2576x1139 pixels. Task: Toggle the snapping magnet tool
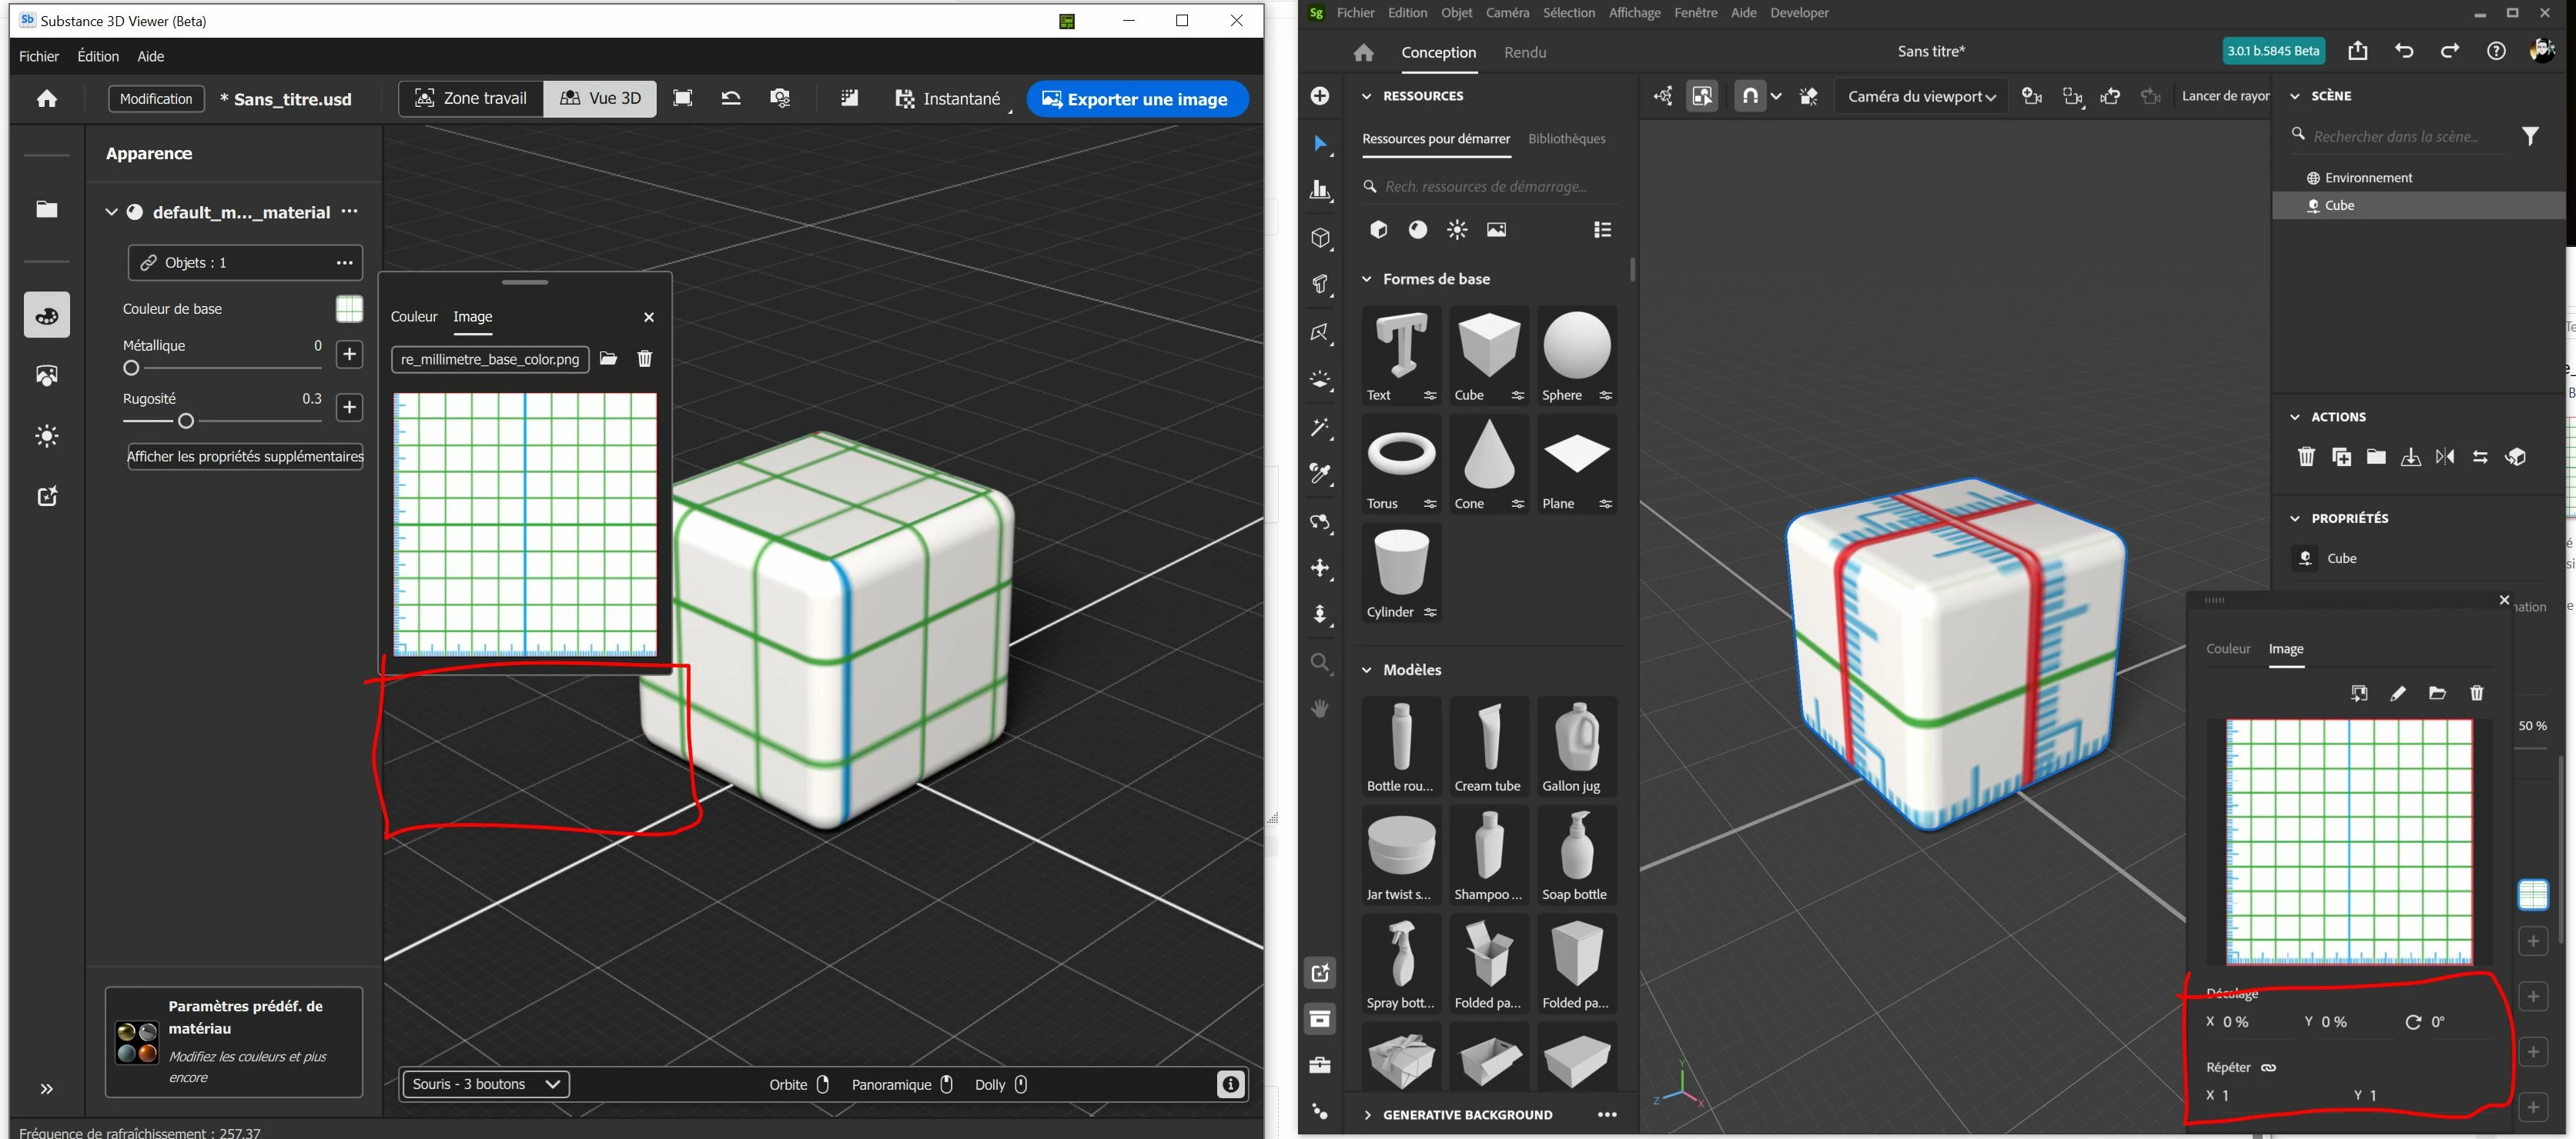pos(1750,96)
